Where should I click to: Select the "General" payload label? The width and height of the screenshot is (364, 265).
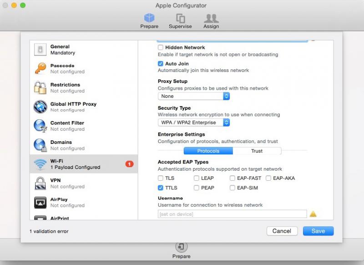(x=60, y=46)
